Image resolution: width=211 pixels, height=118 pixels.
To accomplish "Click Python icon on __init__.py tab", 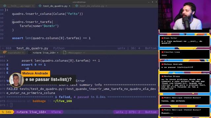I will click(5, 6).
